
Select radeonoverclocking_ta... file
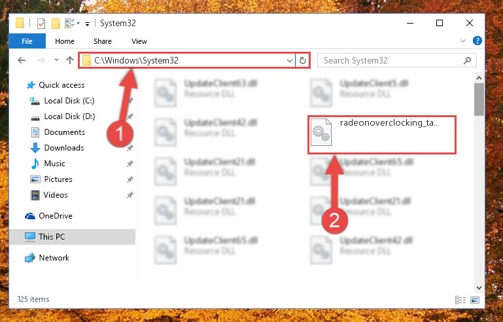click(x=381, y=135)
